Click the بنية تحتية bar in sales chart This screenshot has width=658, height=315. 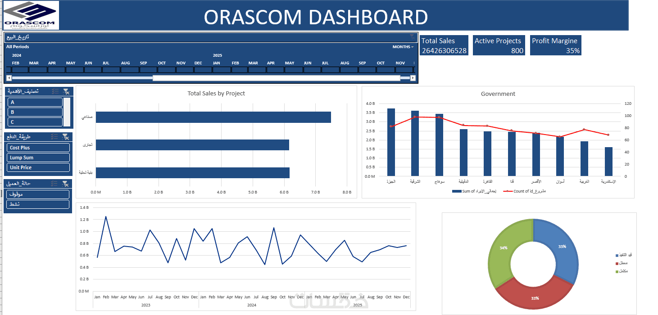click(x=192, y=173)
